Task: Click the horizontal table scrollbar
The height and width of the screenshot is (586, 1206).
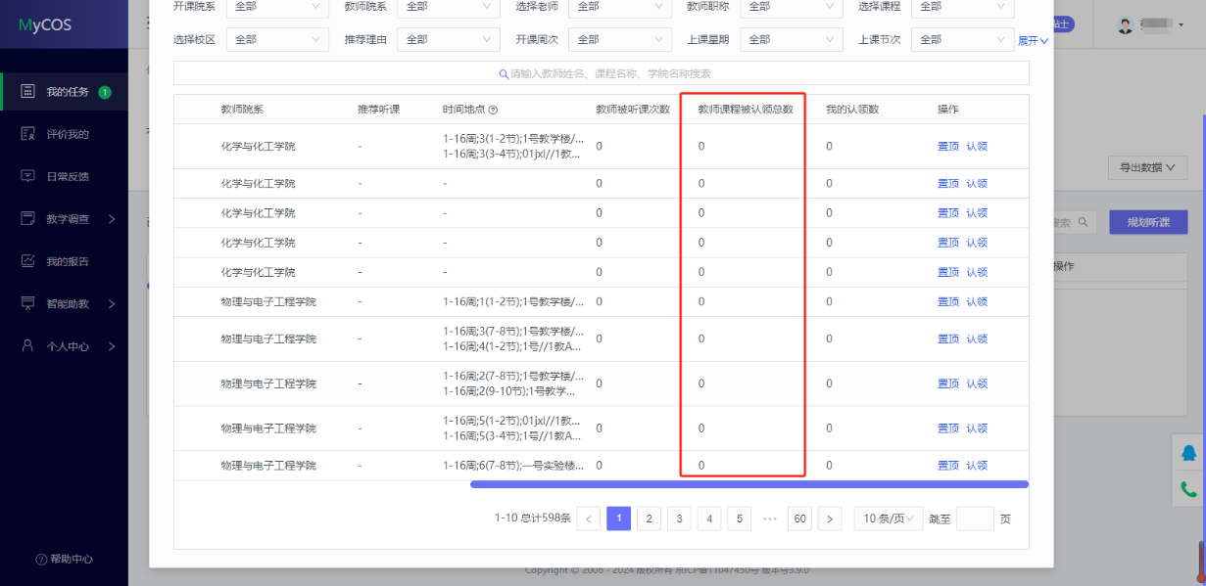Action: (x=748, y=483)
